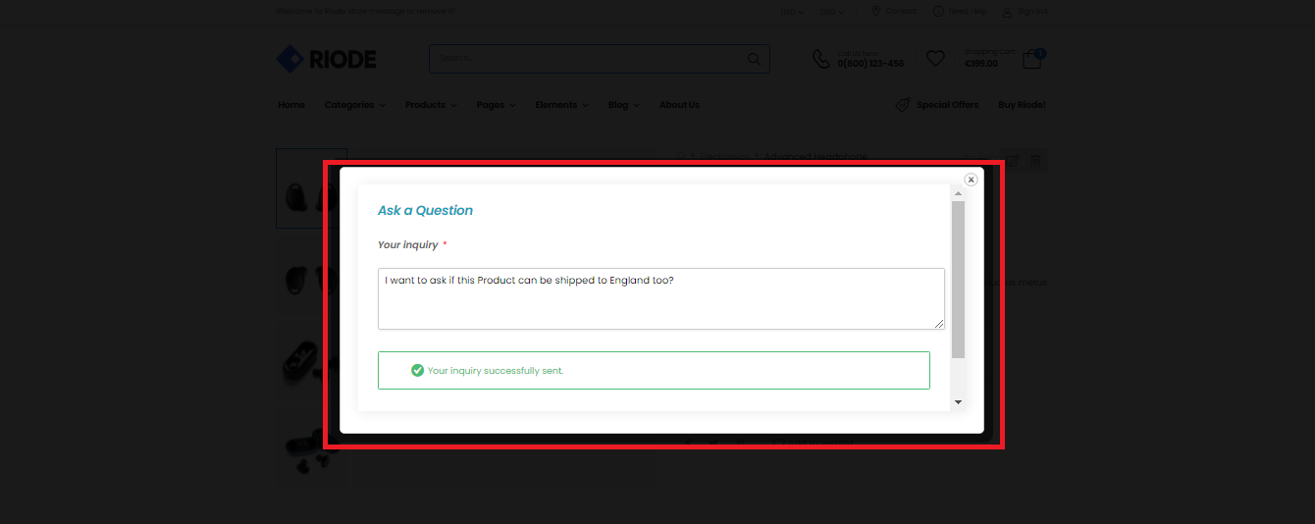The width and height of the screenshot is (1315, 524).
Task: Click the Contact link
Action: coord(894,12)
